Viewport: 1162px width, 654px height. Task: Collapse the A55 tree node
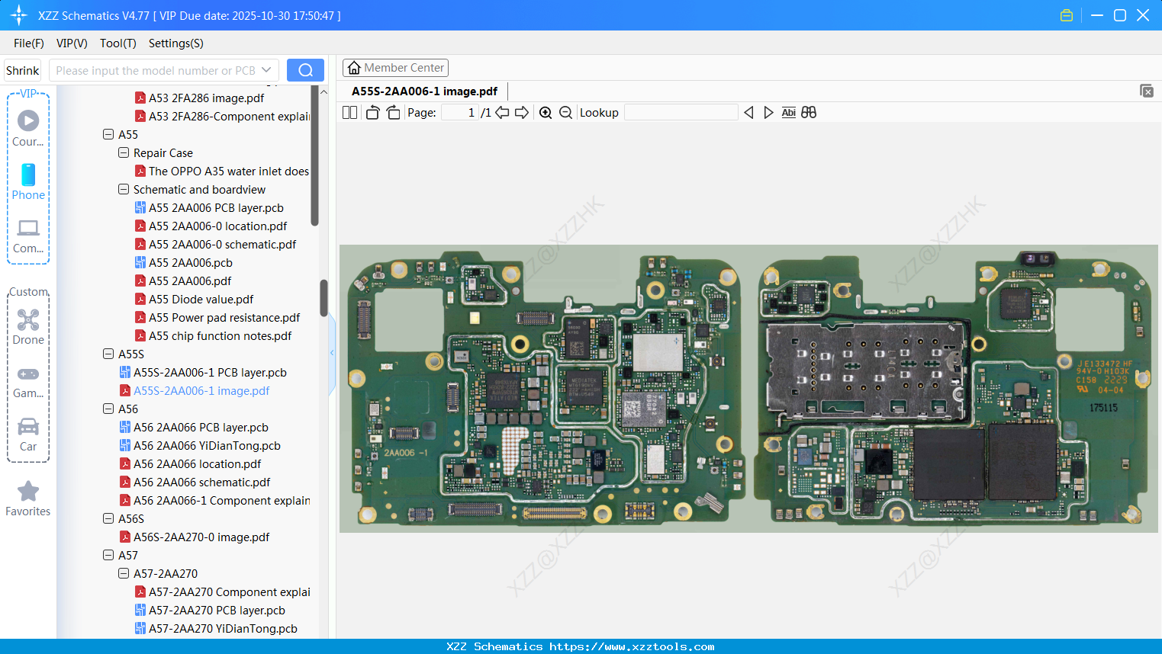click(x=108, y=134)
